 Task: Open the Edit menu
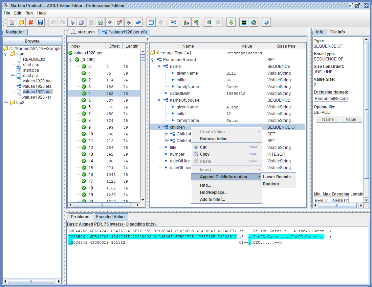18,13
